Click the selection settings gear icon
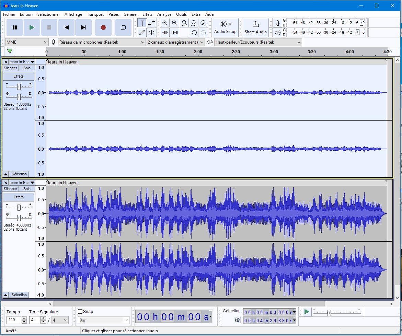This screenshot has width=402, height=336. coord(237,320)
